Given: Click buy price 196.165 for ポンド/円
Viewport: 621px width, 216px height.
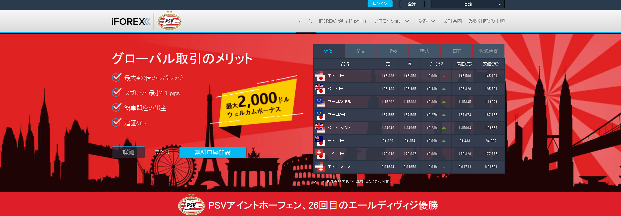Looking at the screenshot, I should 410,89.
